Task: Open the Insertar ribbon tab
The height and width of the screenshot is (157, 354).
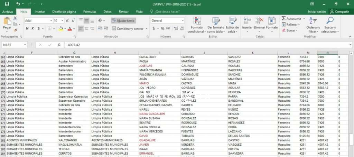Action: click(39, 11)
